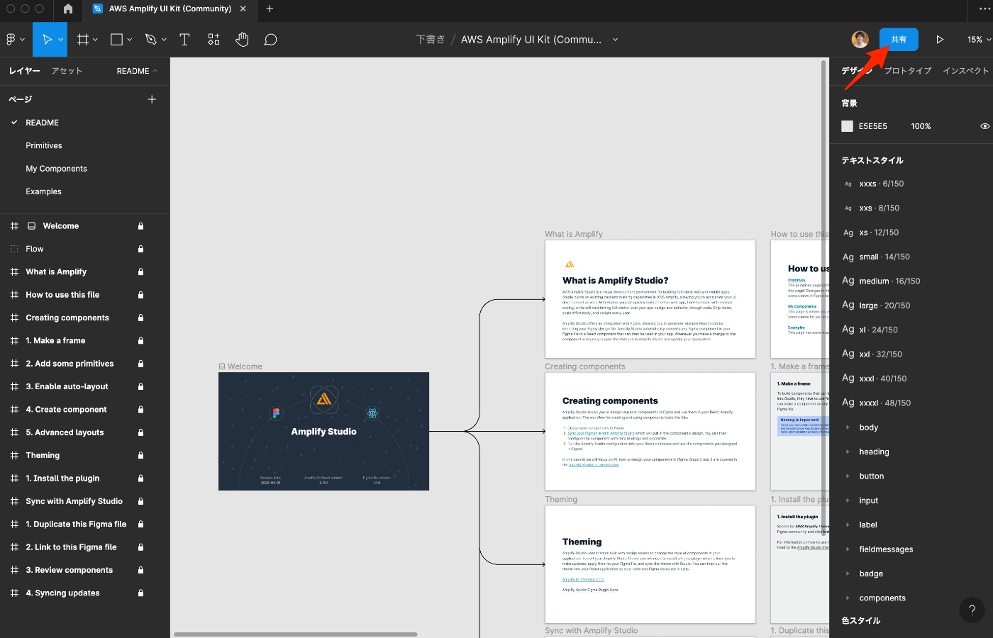Toggle lock on What is Amplify layer
Screen dimensions: 993x638
pyautogui.click(x=140, y=272)
